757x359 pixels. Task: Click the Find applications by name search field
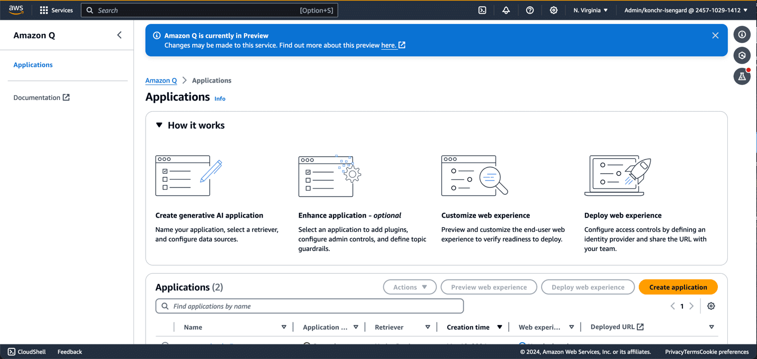coord(309,306)
